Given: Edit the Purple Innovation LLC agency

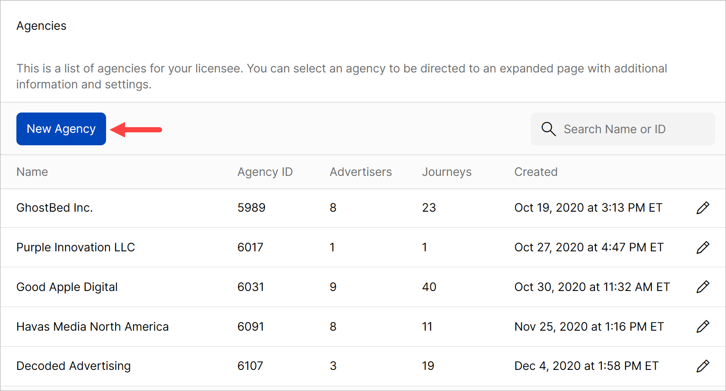Looking at the screenshot, I should tap(703, 247).
